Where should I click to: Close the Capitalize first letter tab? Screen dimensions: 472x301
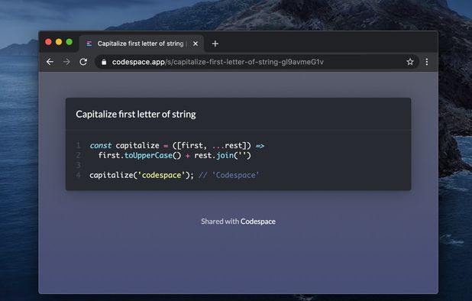196,44
